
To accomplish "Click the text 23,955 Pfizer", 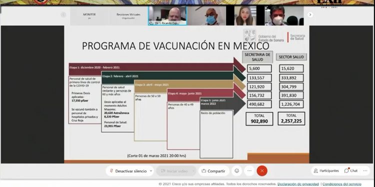I will 112,126.
